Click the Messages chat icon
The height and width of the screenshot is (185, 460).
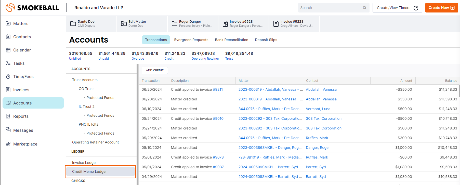coord(8,129)
